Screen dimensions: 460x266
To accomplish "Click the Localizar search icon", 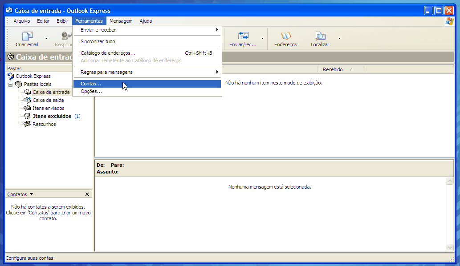I will tap(320, 36).
